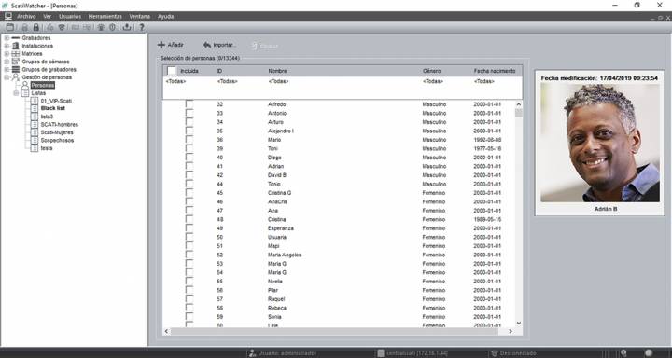Screen dimensions: 672x358
Task: Check the box for Alfredo (ID 32)
Action: coord(189,104)
